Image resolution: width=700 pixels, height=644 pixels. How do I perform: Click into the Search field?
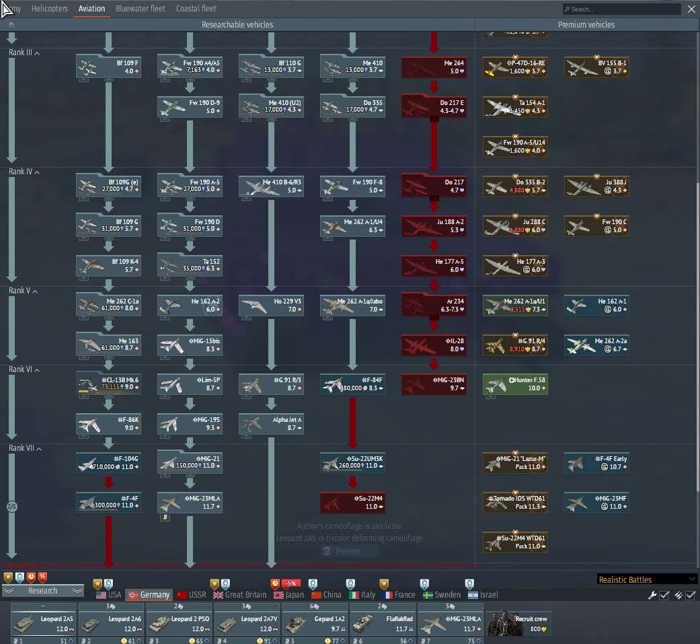coord(621,9)
